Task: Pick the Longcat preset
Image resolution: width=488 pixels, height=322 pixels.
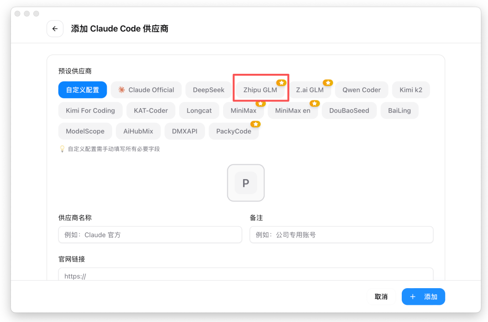Action: [x=199, y=111]
